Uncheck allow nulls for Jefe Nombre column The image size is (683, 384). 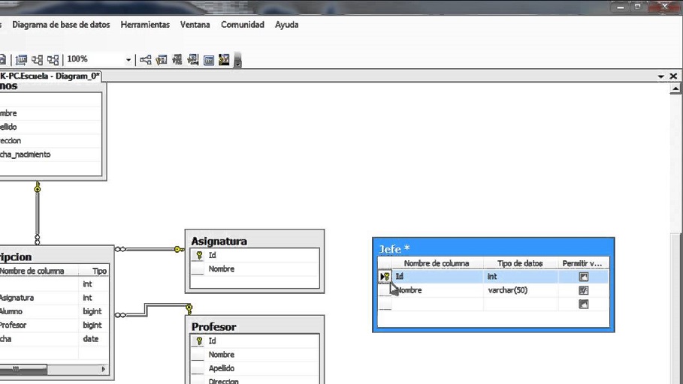point(583,290)
